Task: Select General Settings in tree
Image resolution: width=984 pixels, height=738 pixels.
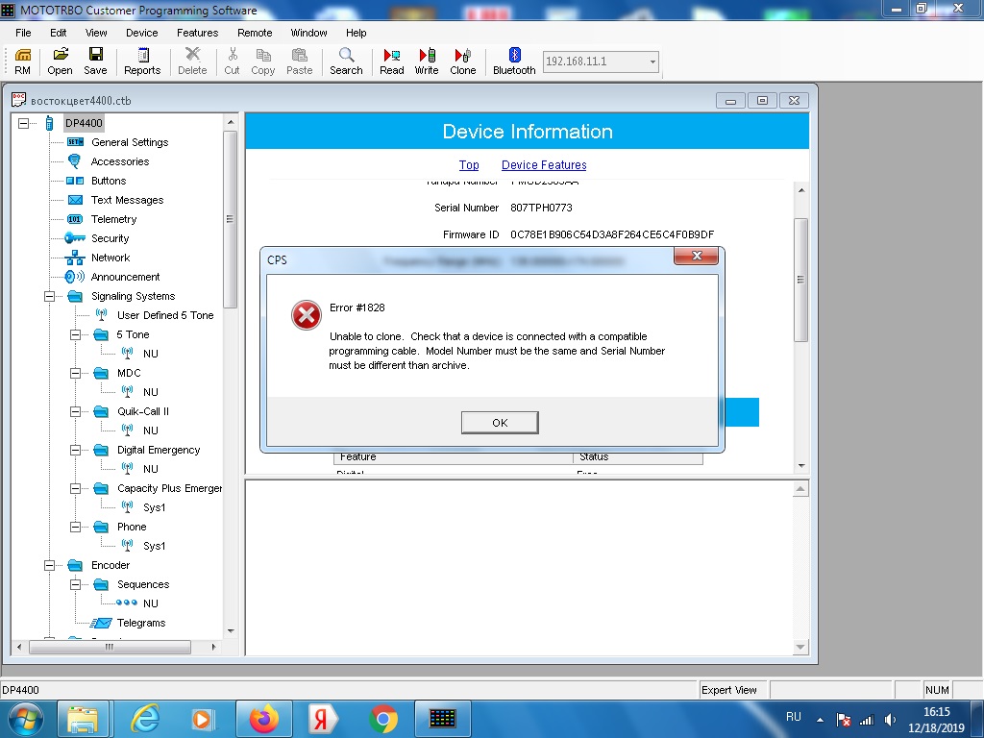Action: pos(130,142)
